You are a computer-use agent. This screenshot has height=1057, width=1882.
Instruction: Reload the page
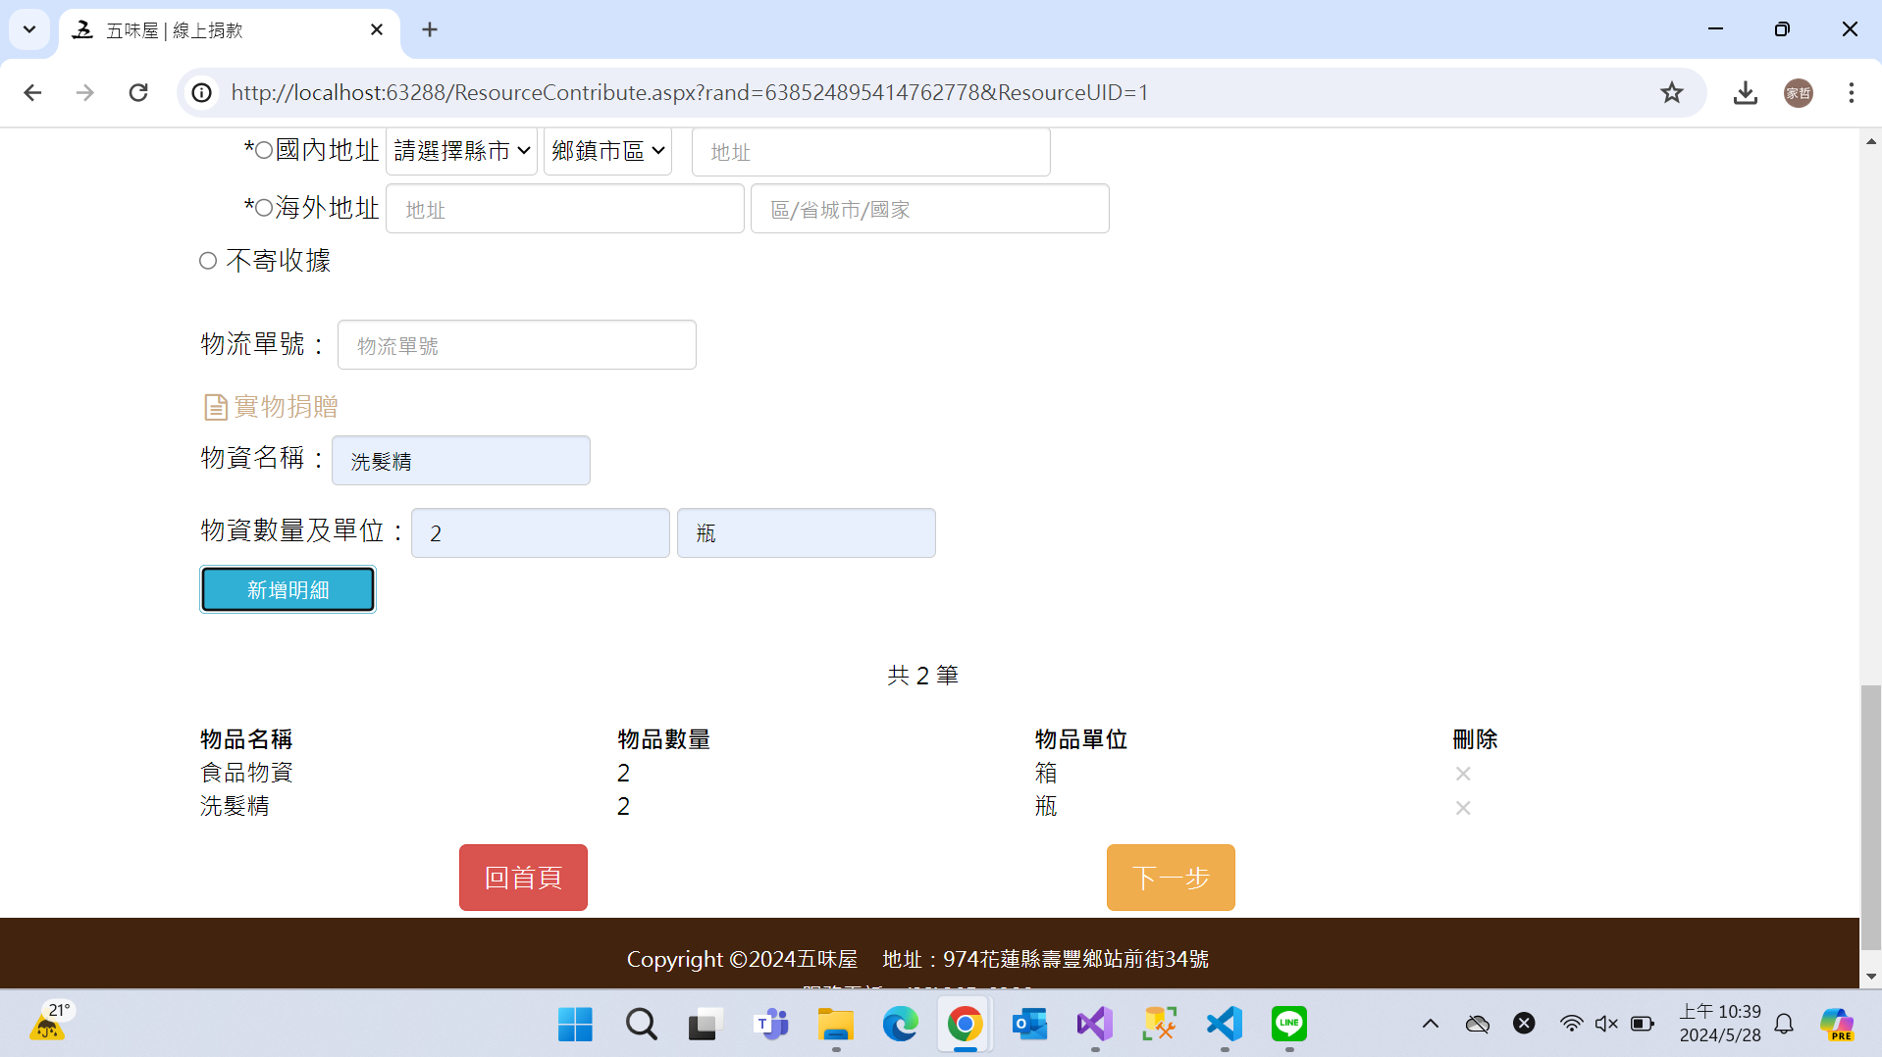(138, 92)
